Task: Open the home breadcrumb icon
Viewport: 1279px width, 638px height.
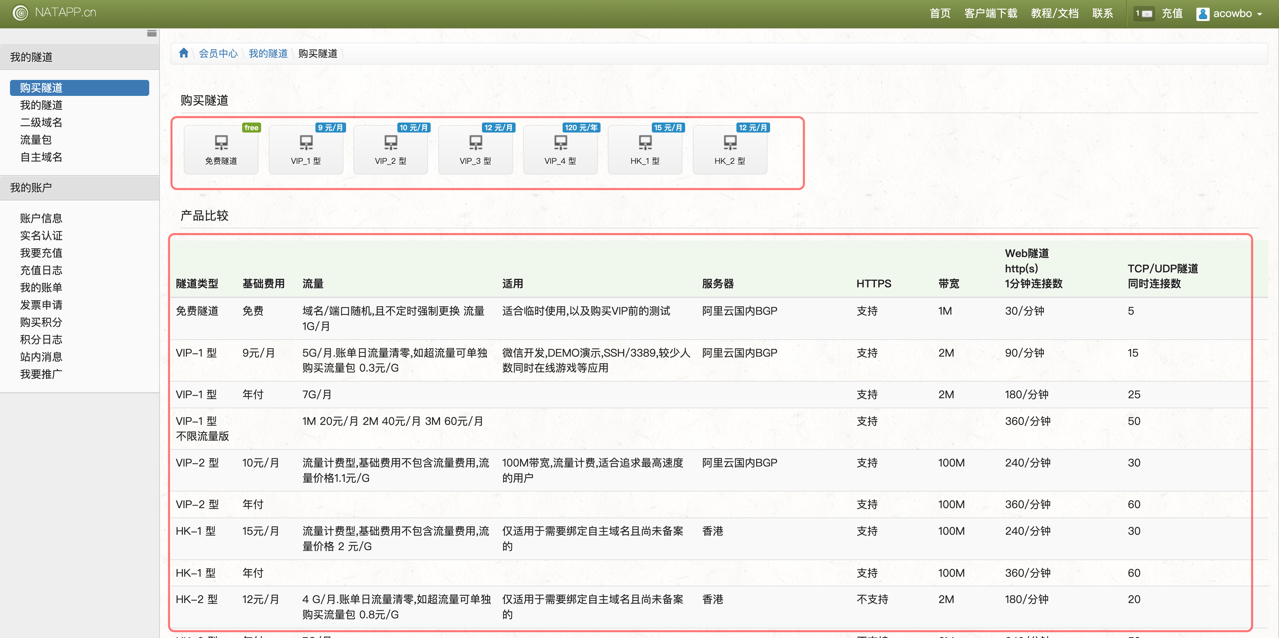Action: (x=184, y=53)
